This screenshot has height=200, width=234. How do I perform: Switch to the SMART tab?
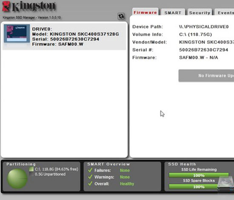[x=173, y=12]
